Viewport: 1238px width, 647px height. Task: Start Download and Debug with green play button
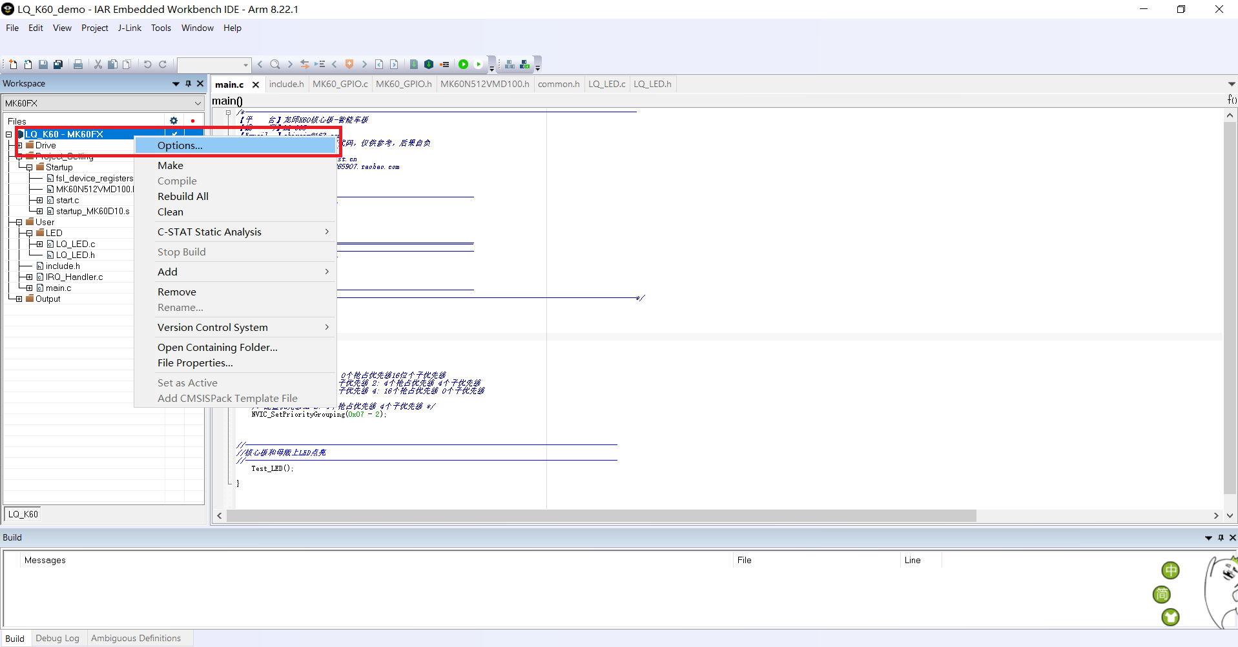coord(463,65)
